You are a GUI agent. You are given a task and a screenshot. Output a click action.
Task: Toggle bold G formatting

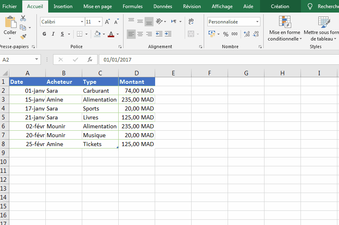[x=44, y=34]
